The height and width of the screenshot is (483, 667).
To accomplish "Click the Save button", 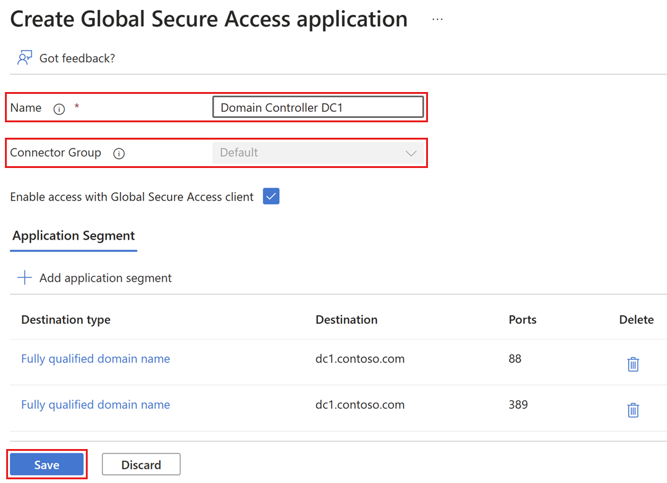I will click(47, 464).
